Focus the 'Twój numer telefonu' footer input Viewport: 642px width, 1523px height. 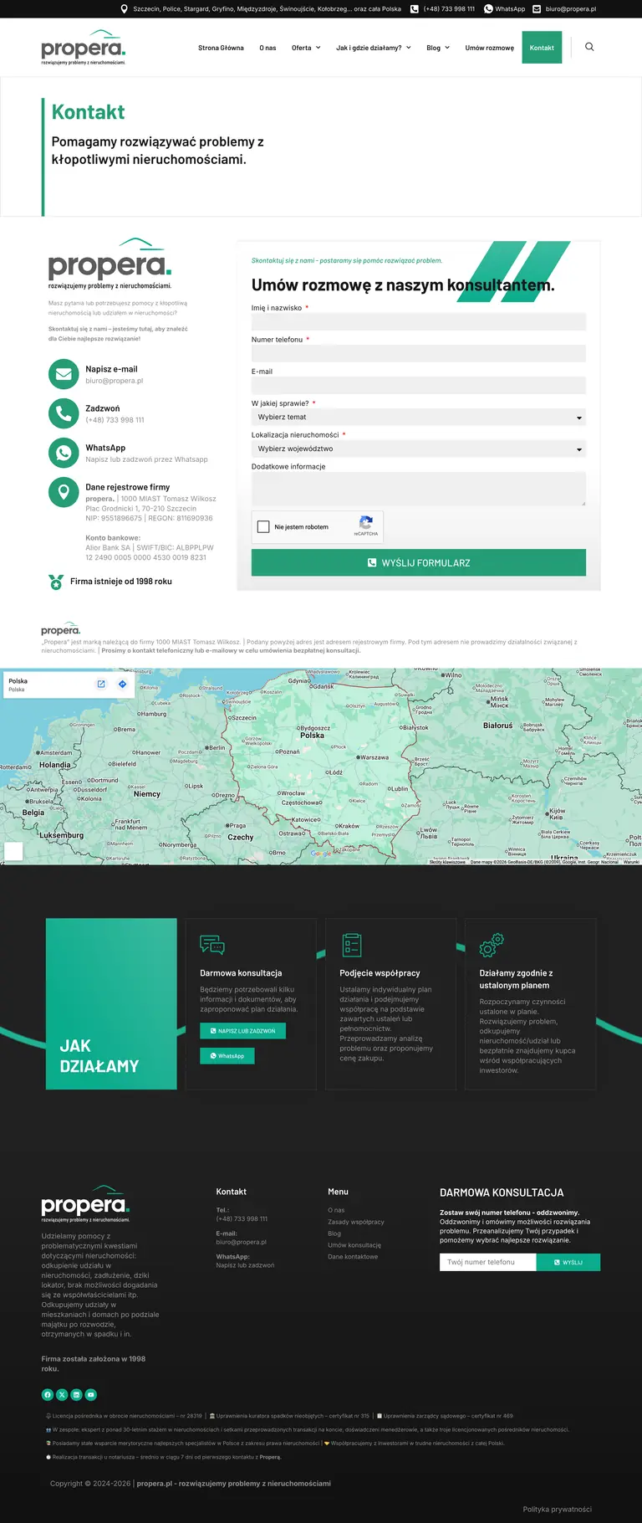488,1262
